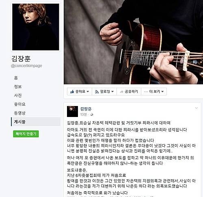Click the share arrow icon beside 공유하기
The height and width of the screenshot is (197, 203).
click(x=121, y=92)
